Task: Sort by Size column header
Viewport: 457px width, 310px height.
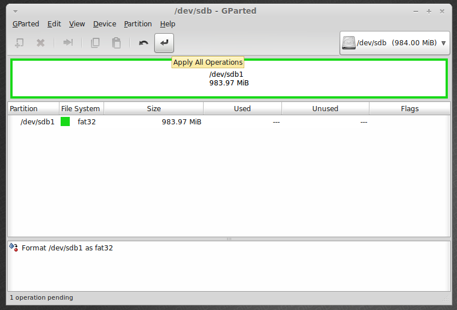Action: coord(154,109)
